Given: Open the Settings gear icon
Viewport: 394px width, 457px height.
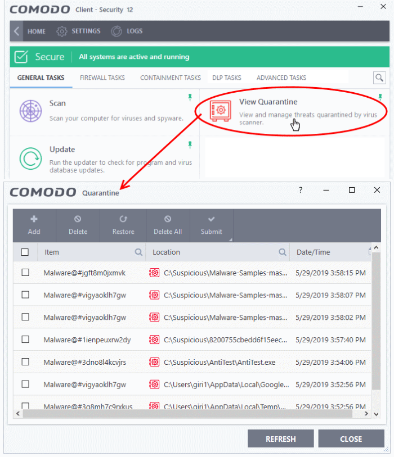Looking at the screenshot, I should 61,31.
